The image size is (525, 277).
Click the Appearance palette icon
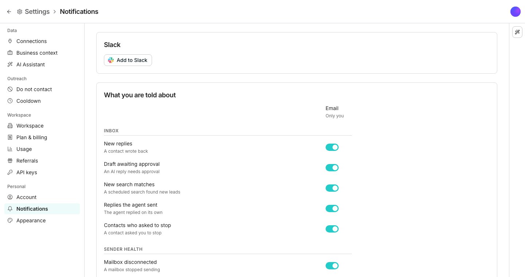click(10, 221)
